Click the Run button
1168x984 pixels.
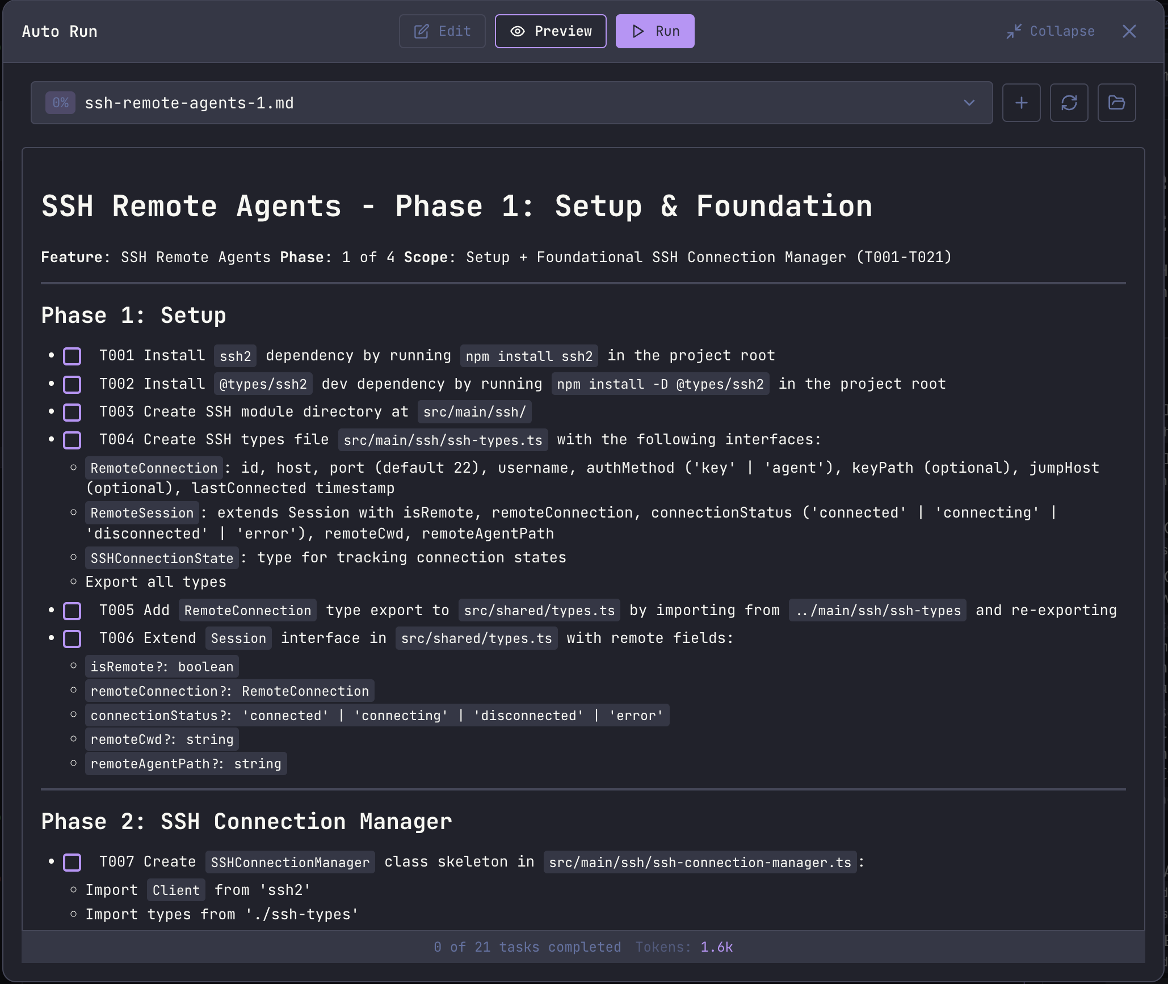pyautogui.click(x=654, y=31)
